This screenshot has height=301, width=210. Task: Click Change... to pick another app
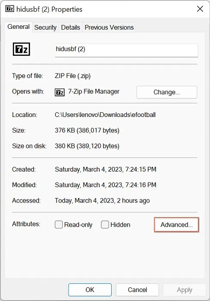coord(167,92)
